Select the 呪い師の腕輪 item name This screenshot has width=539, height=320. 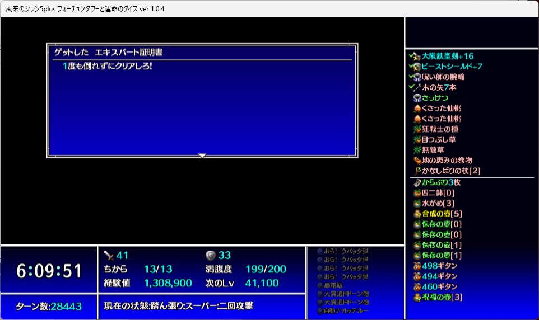click(x=443, y=77)
